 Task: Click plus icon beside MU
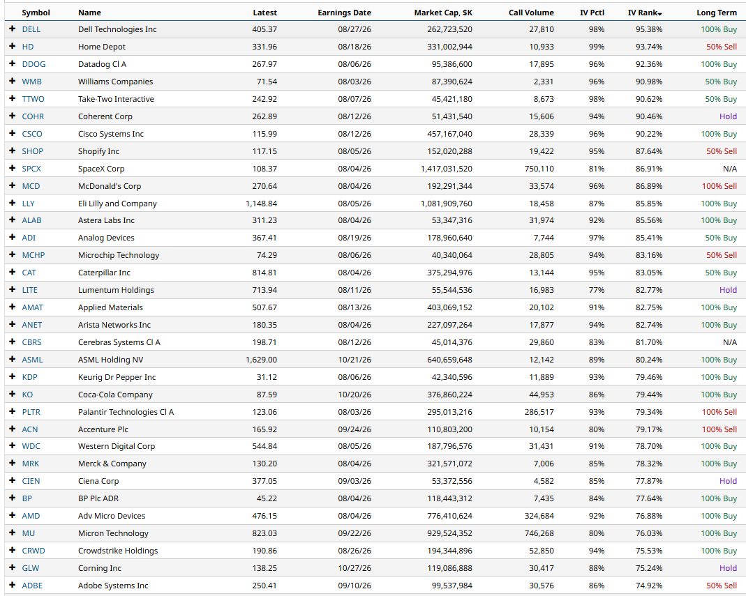tap(13, 533)
